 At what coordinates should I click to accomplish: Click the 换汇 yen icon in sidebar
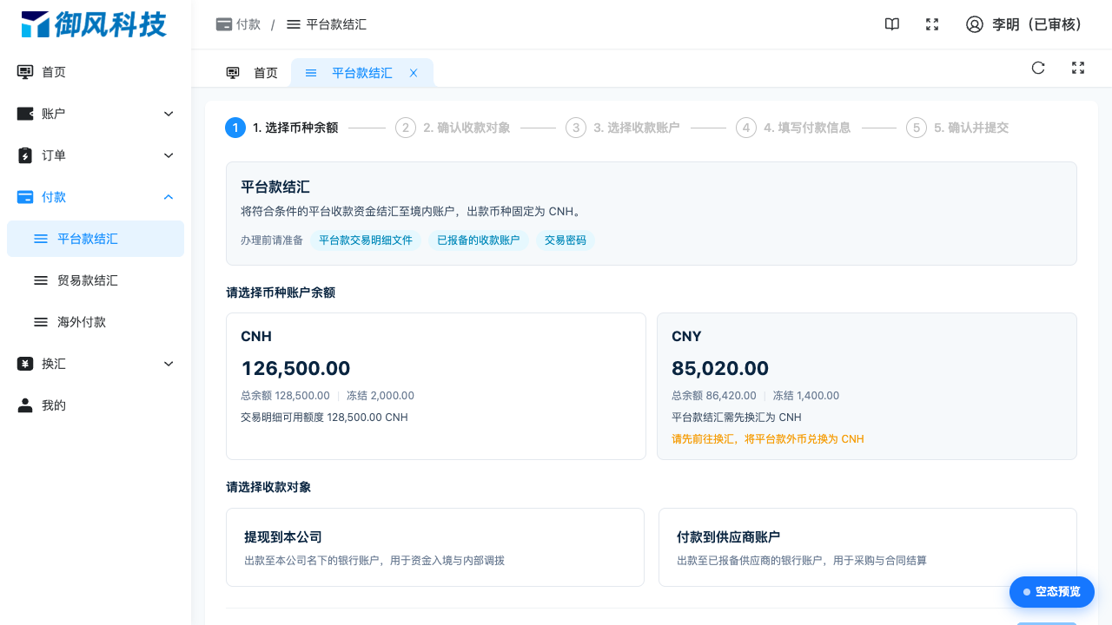25,364
